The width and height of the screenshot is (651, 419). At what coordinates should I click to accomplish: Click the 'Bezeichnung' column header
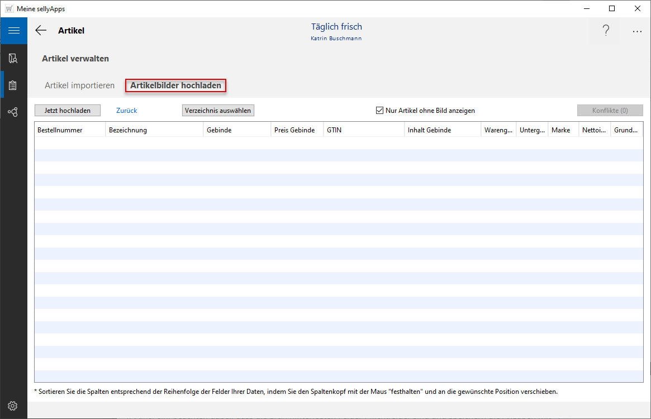[x=128, y=130]
